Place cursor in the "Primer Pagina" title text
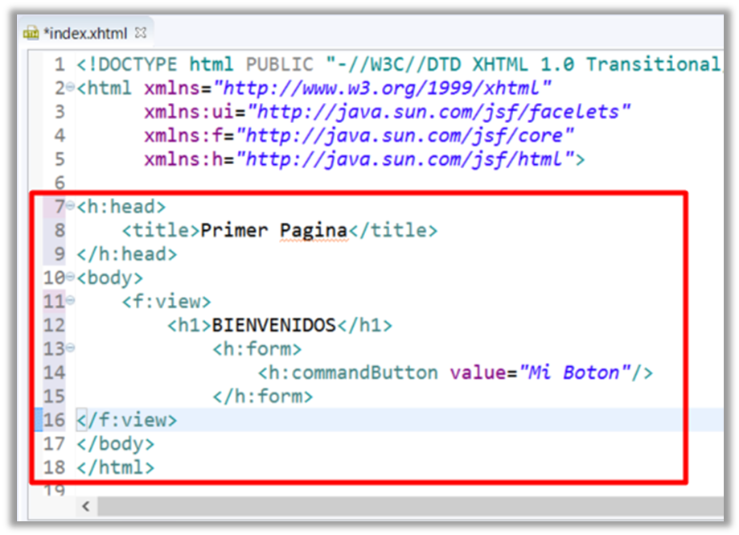Image resolution: width=739 pixels, height=535 pixels. click(273, 231)
